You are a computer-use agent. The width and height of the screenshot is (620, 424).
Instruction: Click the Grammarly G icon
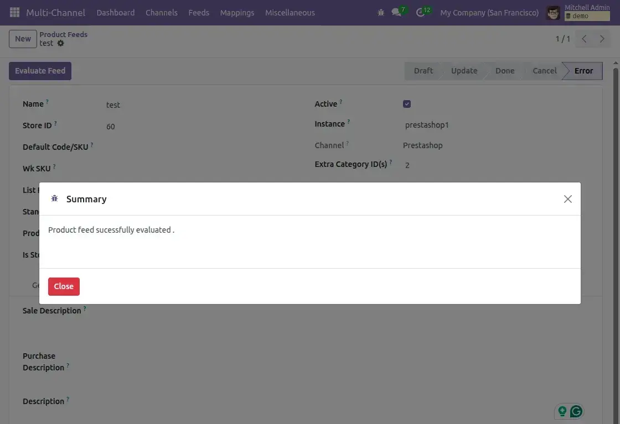[576, 411]
